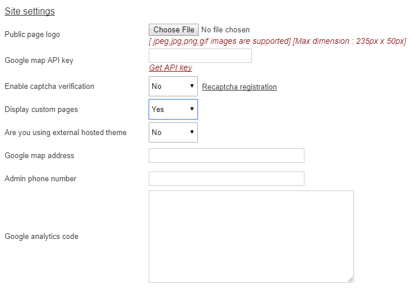The height and width of the screenshot is (288, 414).
Task: Click the Enable captcha verification label
Action: tap(50, 87)
